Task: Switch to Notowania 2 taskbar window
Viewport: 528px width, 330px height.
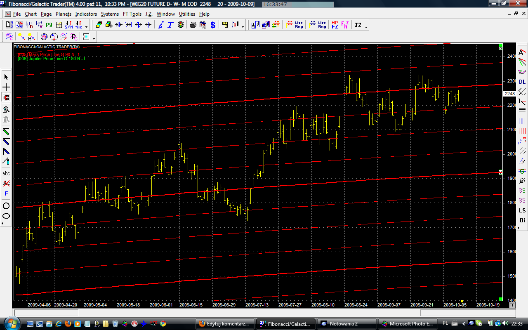Action: (x=347, y=324)
